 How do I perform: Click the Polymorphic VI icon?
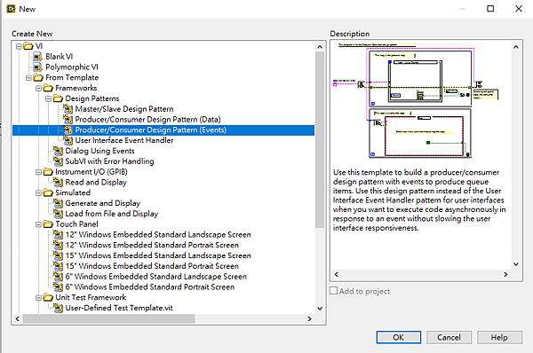tap(37, 67)
